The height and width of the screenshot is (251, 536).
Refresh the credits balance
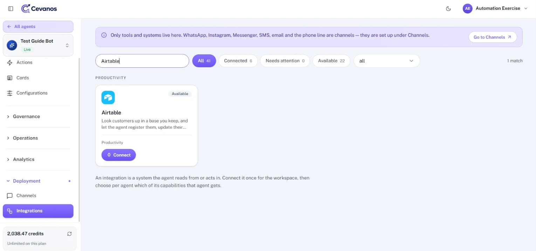pyautogui.click(x=69, y=234)
